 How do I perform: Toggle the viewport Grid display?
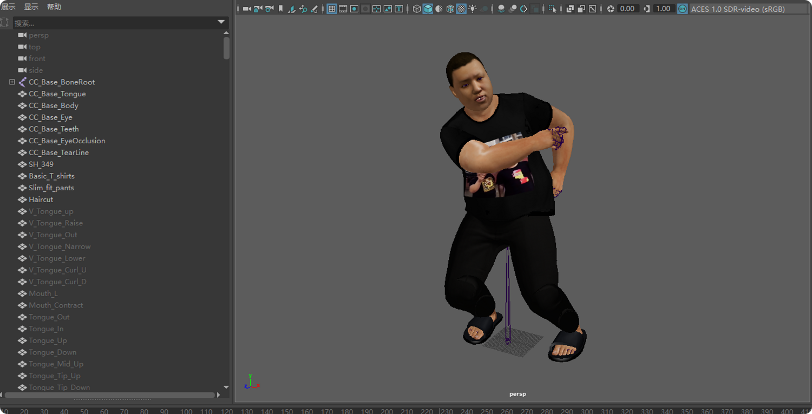tap(332, 9)
